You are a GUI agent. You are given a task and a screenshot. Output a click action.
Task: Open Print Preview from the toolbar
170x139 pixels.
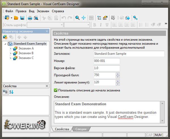pyautogui.click(x=36, y=18)
